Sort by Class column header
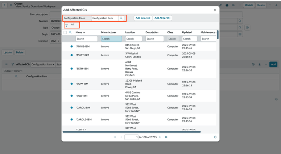The image size is (281, 154). coord(170,32)
